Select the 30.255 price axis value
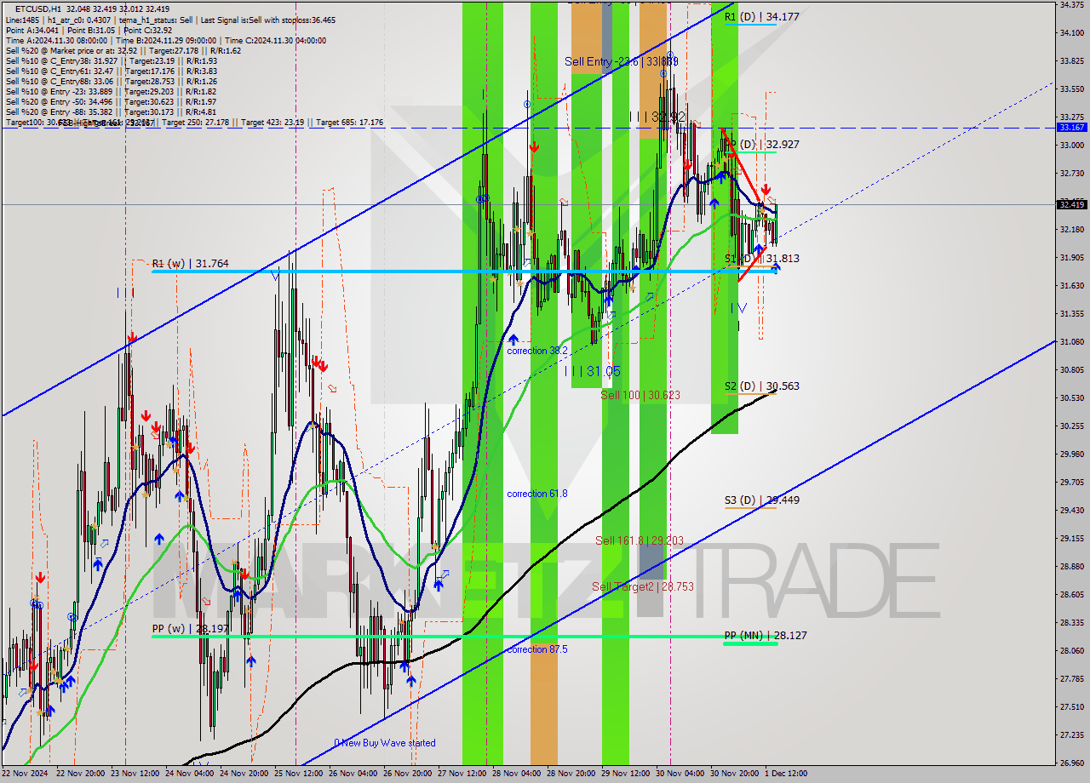1090x783 pixels. click(x=1071, y=426)
